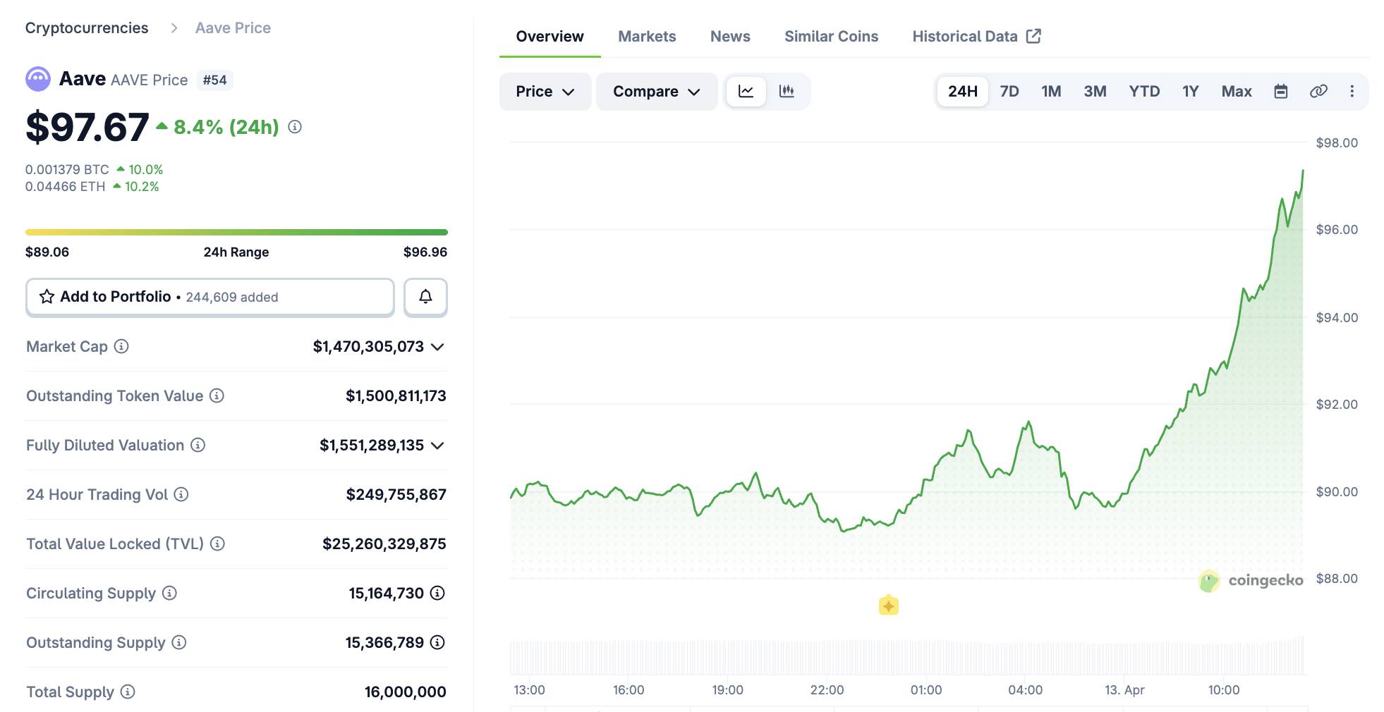Image resolution: width=1384 pixels, height=712 pixels.
Task: Switch to candlestick chart view
Action: [x=787, y=91]
